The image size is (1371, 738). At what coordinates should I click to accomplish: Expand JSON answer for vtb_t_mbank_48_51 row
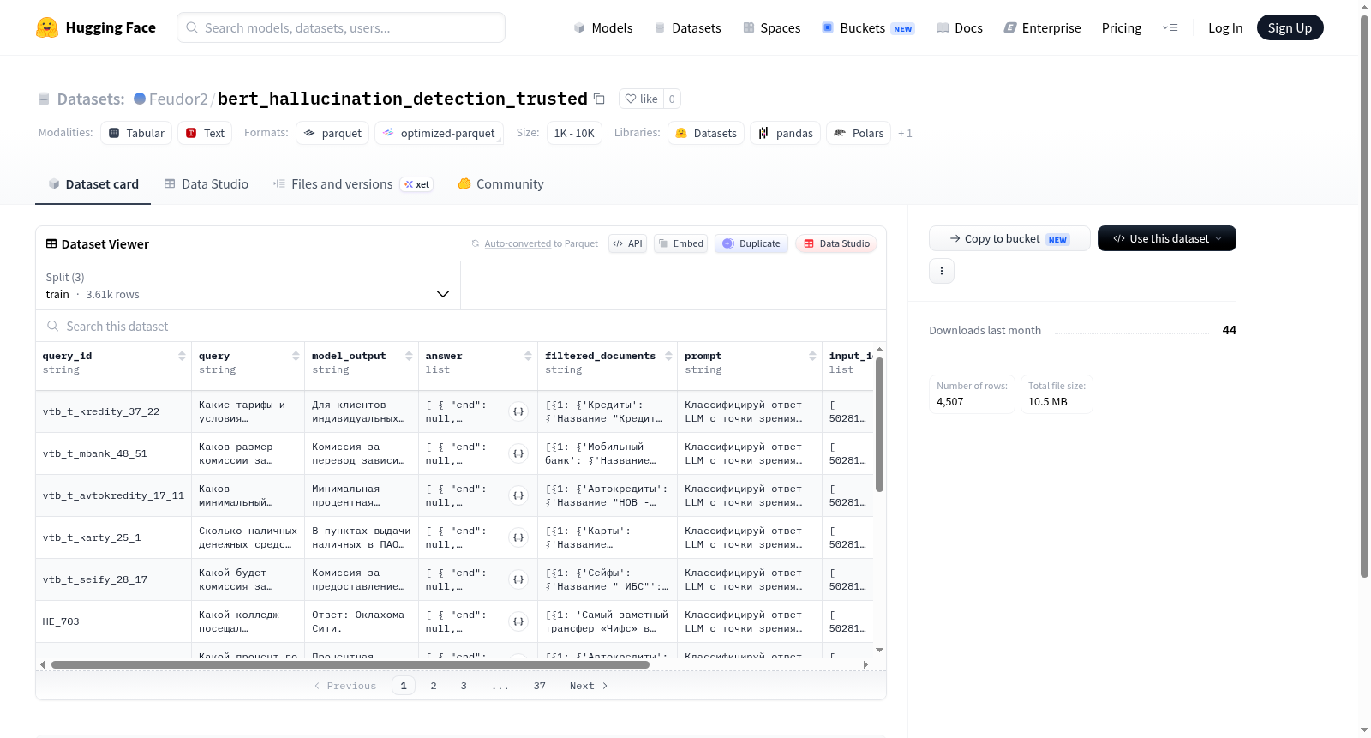518,453
